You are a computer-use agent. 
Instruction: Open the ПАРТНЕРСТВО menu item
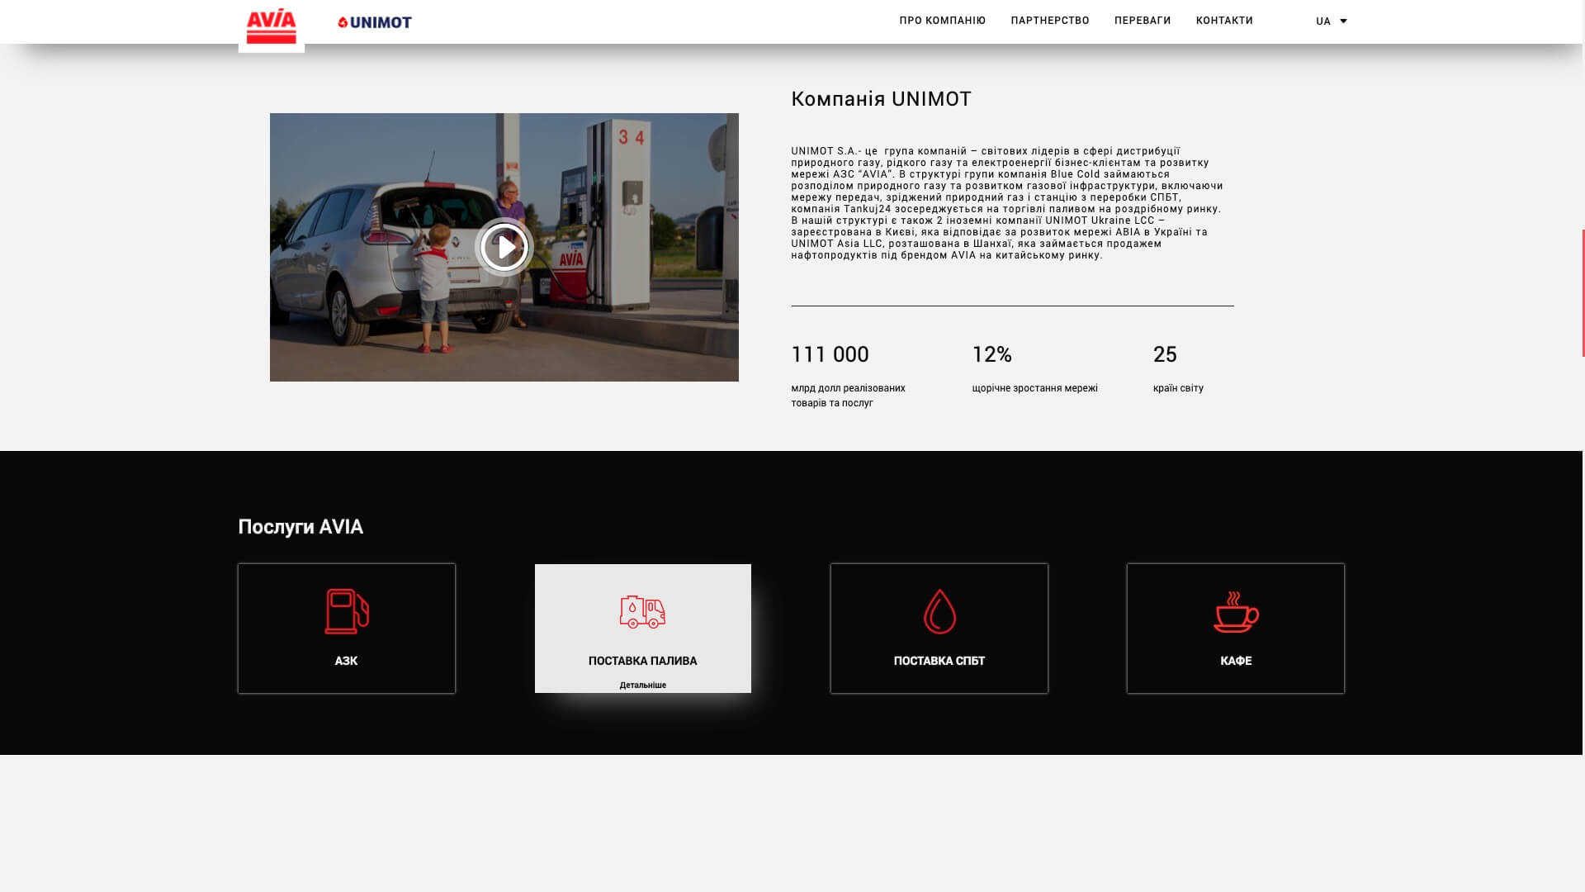pos(1049,21)
